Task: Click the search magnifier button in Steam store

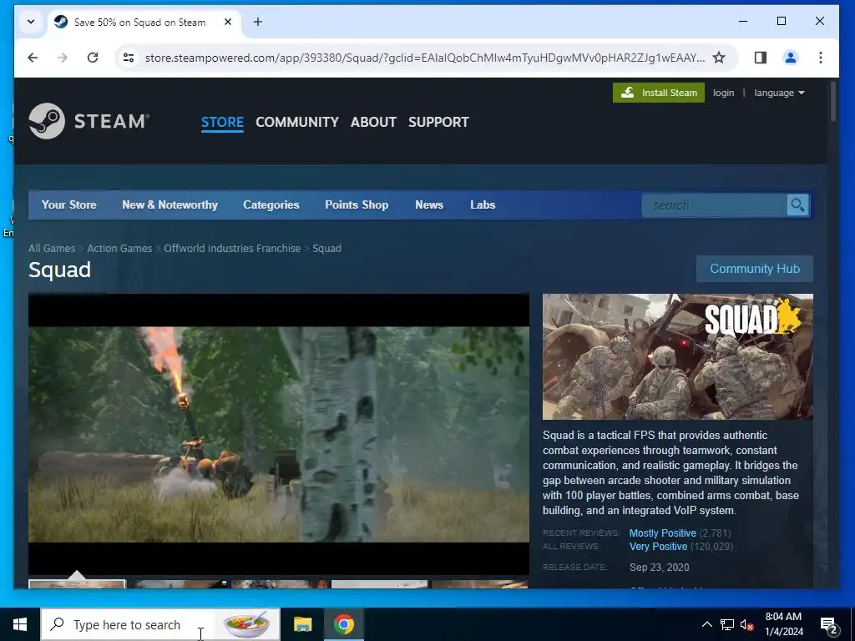Action: click(797, 205)
